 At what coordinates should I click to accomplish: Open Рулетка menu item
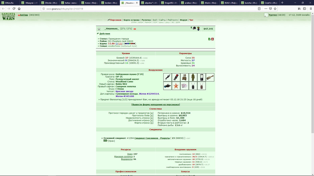[146, 20]
